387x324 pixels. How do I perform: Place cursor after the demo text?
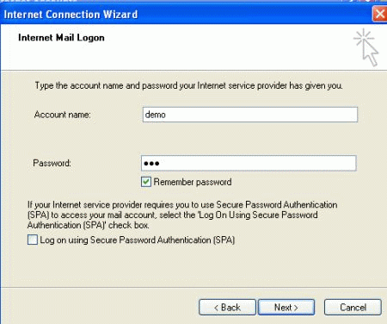point(167,115)
